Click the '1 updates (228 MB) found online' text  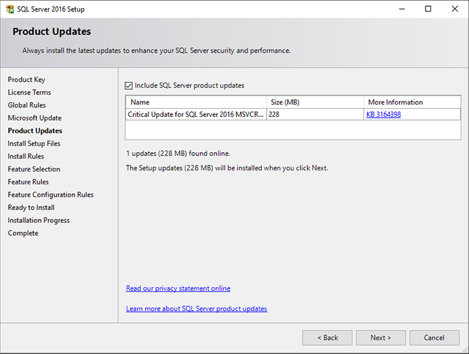click(x=178, y=153)
